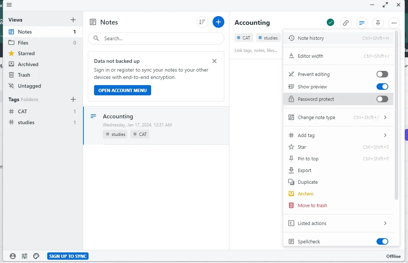Open the sort and display options
The image size is (408, 263).
[202, 22]
